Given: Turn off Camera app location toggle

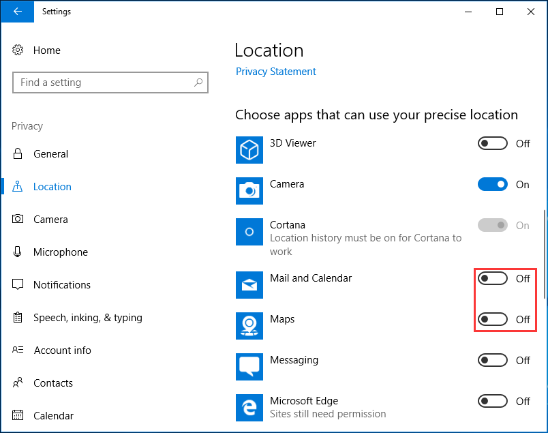Looking at the screenshot, I should coord(492,184).
